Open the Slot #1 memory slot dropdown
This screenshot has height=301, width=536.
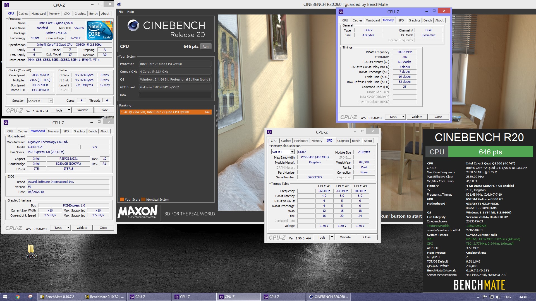click(x=283, y=152)
